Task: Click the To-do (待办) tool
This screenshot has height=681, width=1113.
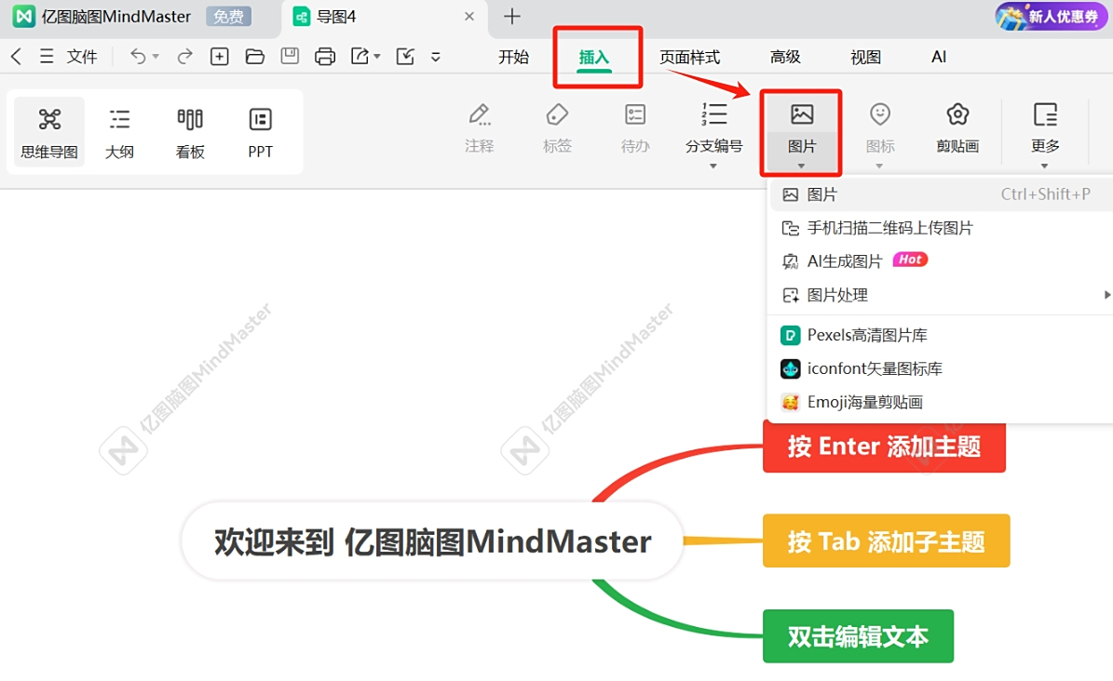Action: (x=635, y=128)
